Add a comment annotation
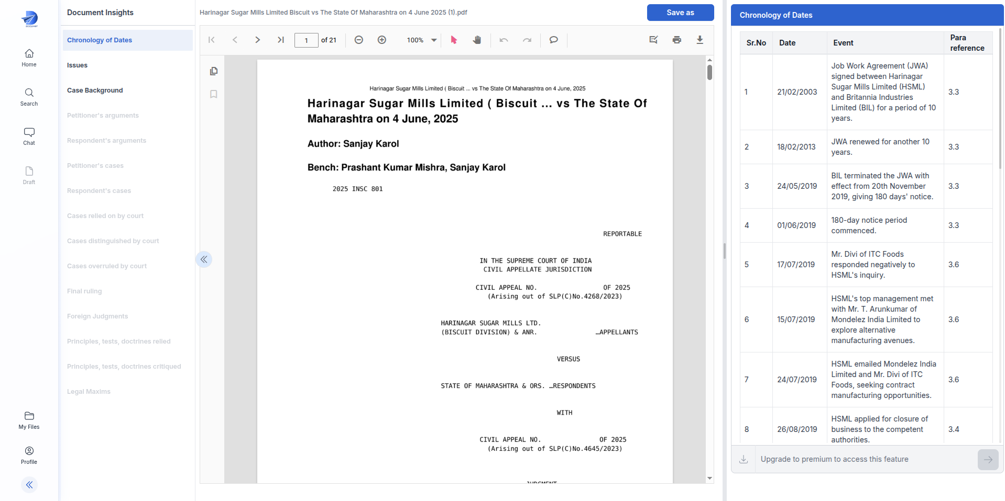 tap(553, 40)
